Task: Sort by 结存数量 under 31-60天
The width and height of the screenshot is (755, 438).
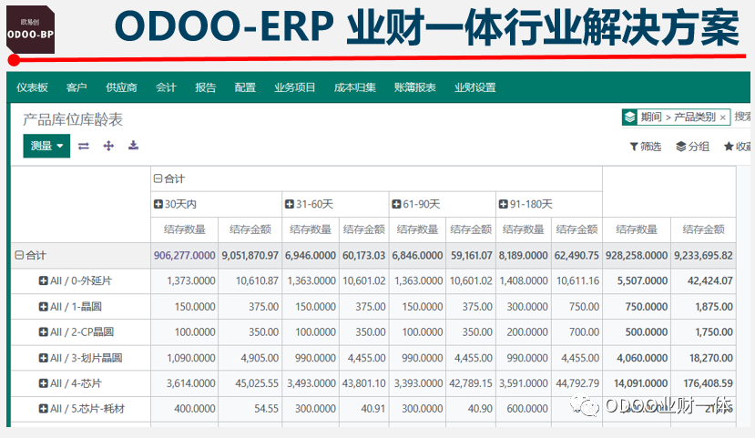Action: click(311, 229)
